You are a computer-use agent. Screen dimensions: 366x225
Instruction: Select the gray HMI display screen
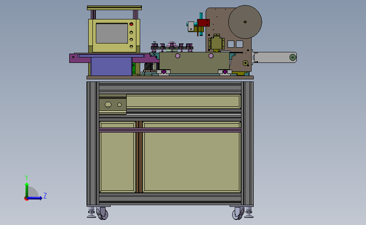coord(112,33)
